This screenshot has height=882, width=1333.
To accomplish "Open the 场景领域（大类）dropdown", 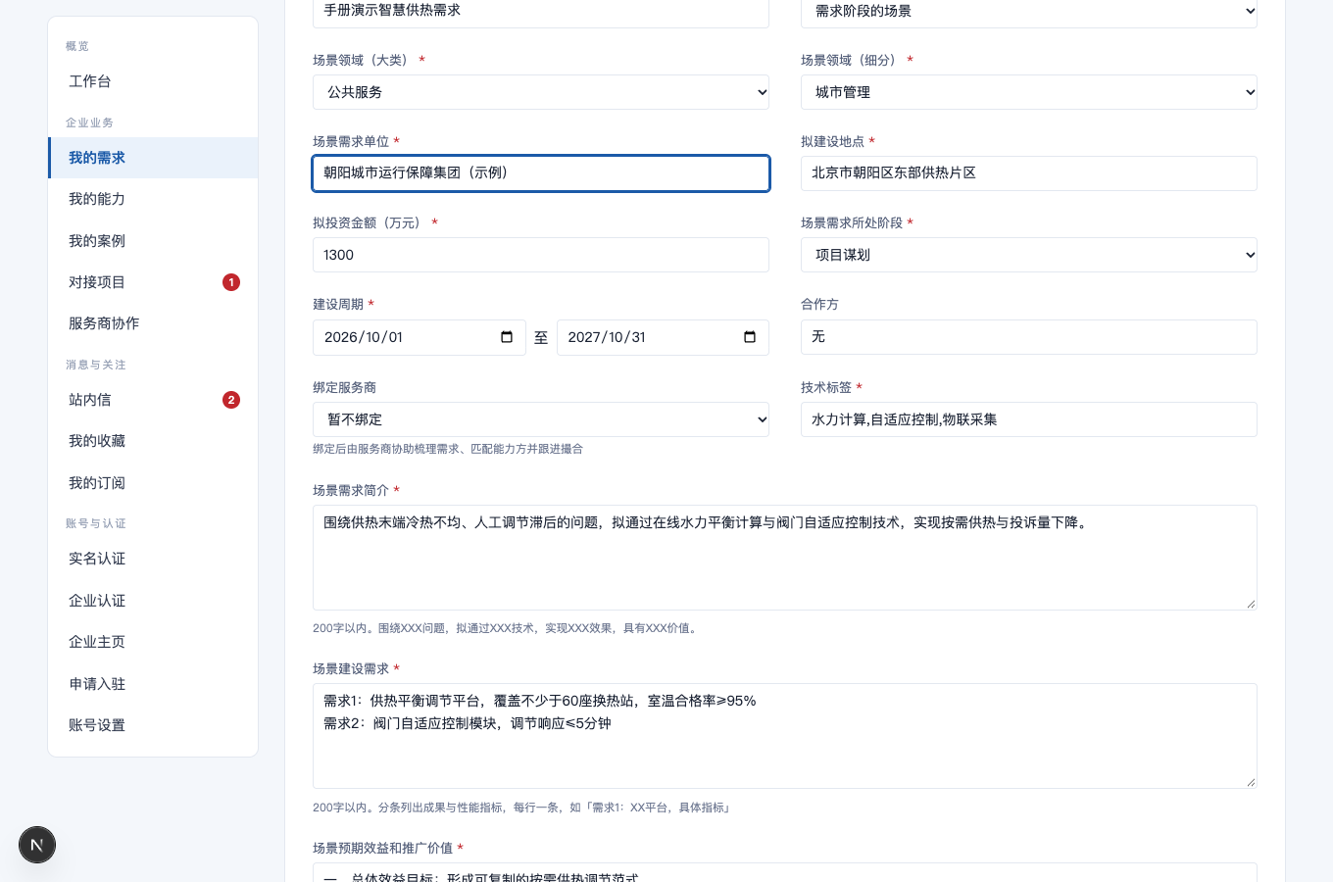I will point(541,92).
